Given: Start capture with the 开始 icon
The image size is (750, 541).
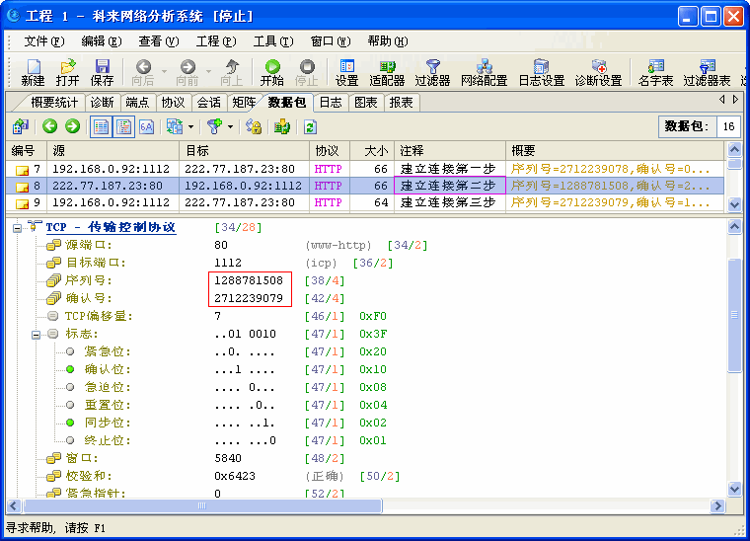Looking at the screenshot, I should [x=272, y=72].
